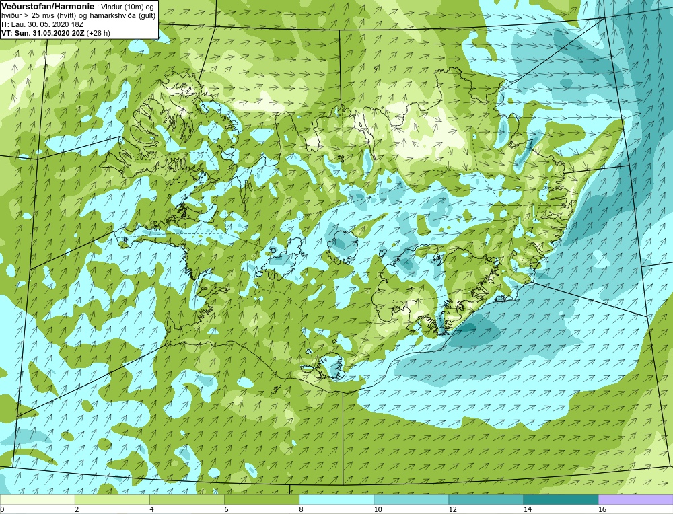The width and height of the screenshot is (673, 514).
Task: Click the legend value label '14'
Action: pyautogui.click(x=527, y=509)
